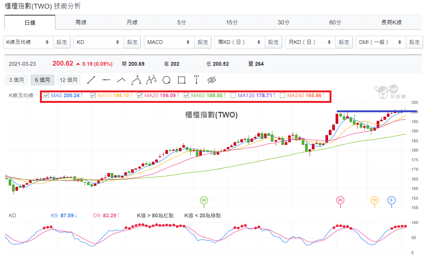
Task: Click the green 60 marker on the chart
Action: tap(204, 200)
